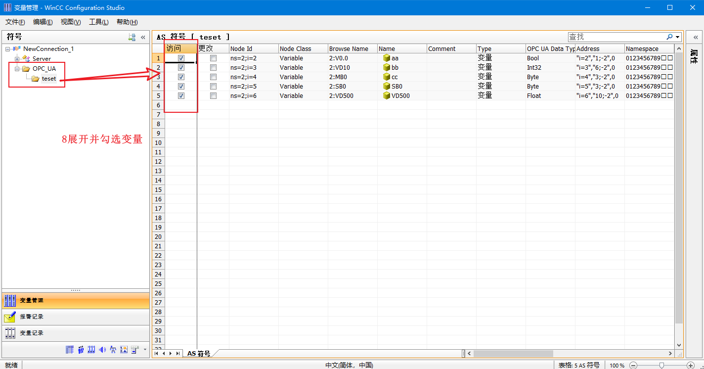Click the 查找 search input field
Image resolution: width=704 pixels, height=369 pixels.
point(616,37)
